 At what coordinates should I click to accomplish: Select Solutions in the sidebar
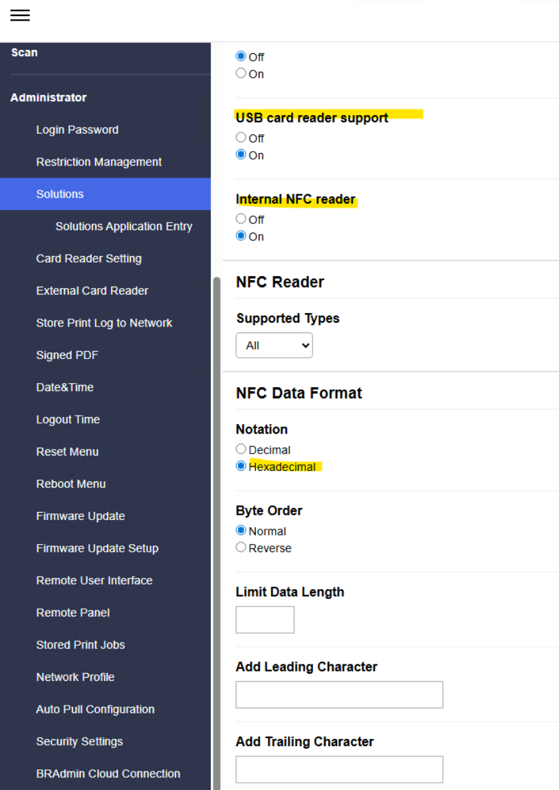tap(105, 194)
